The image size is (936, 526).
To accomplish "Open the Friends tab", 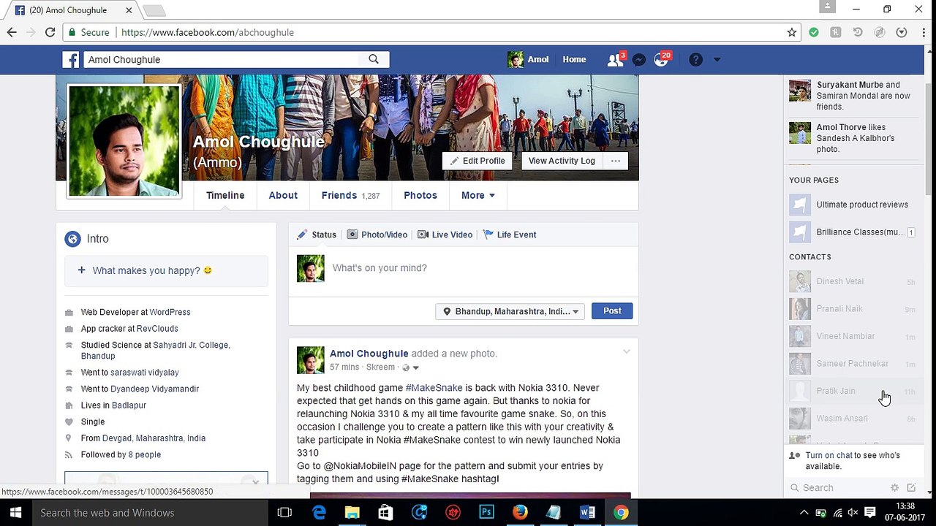I will tap(350, 195).
